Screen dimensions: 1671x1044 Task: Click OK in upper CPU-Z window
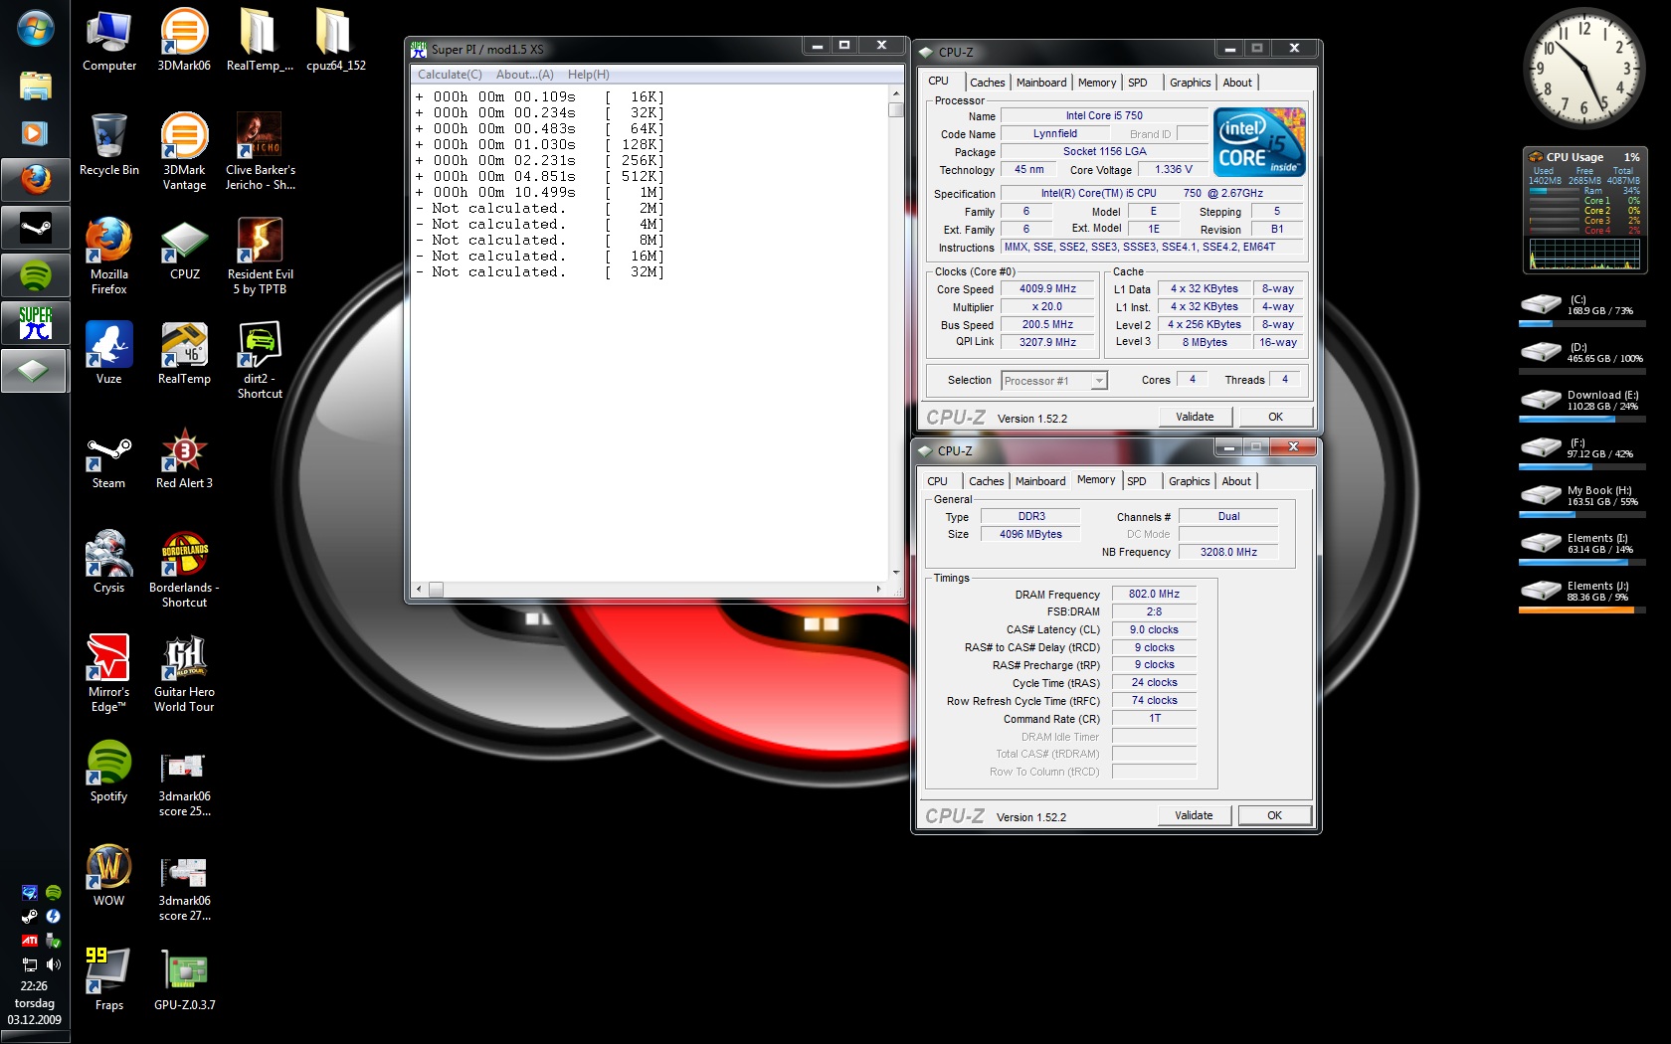(1275, 417)
